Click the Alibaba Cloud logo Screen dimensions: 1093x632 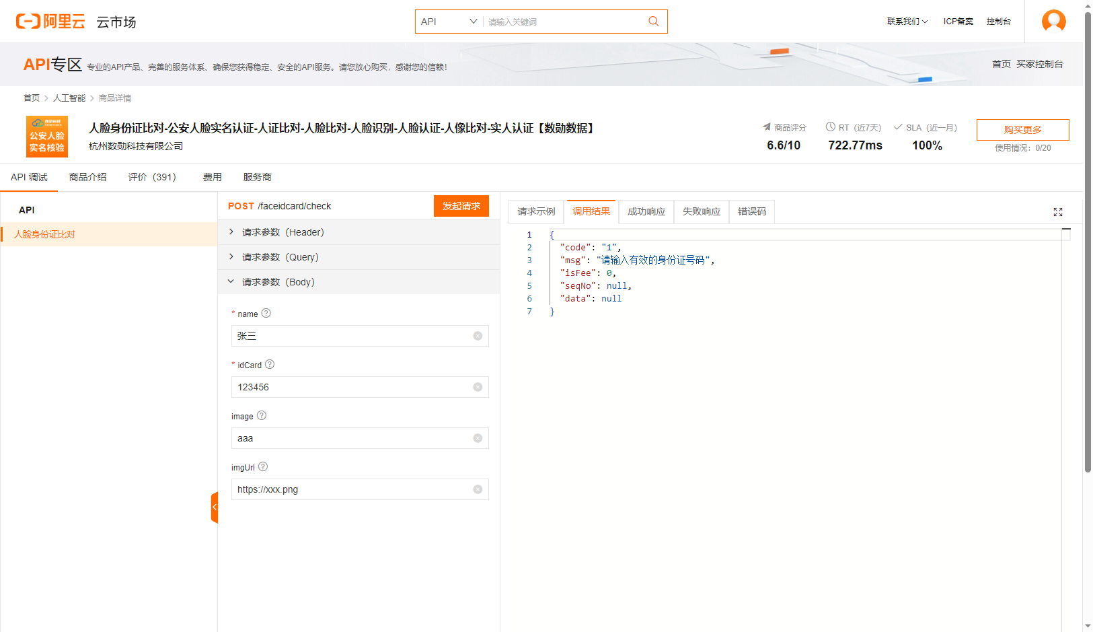point(50,22)
